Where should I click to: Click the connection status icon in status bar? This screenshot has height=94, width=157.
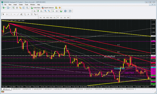pos(3,92)
